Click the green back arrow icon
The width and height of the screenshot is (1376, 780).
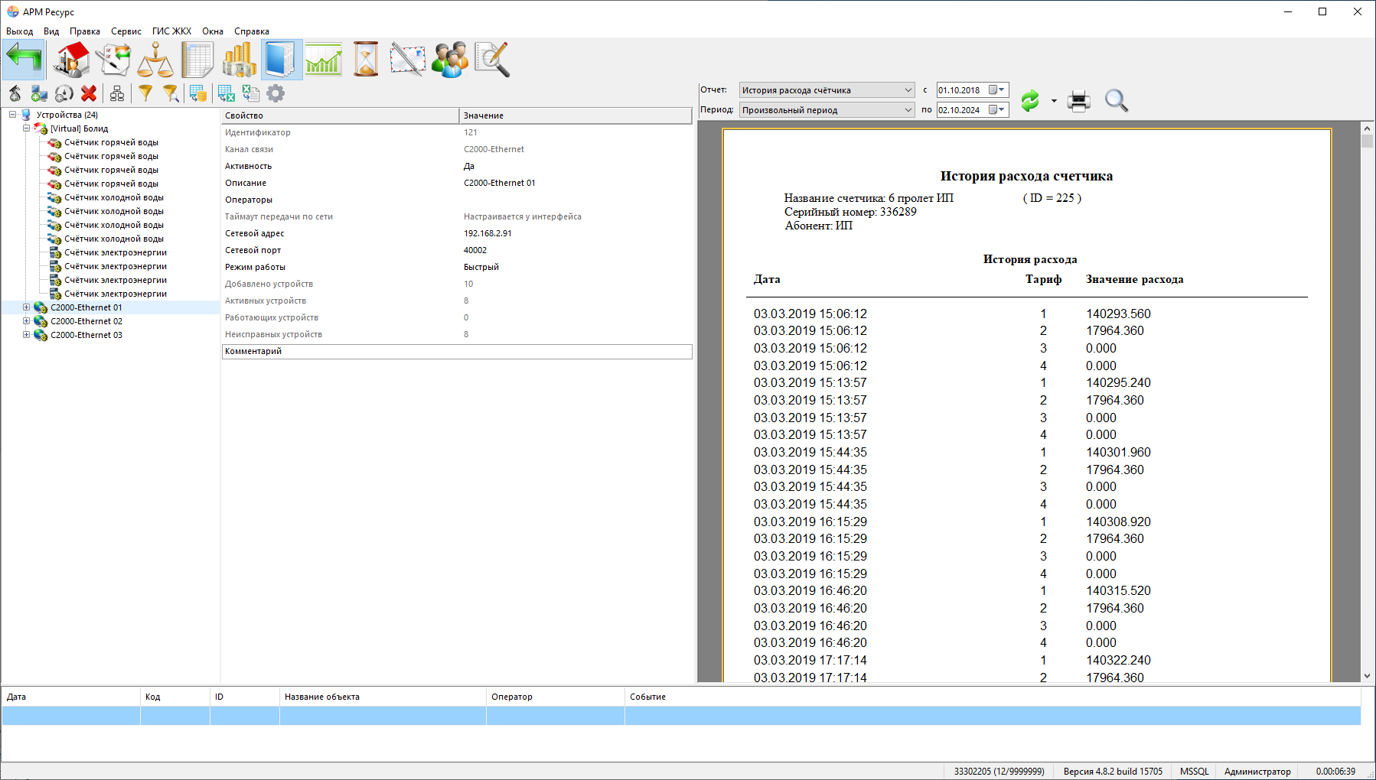click(24, 60)
